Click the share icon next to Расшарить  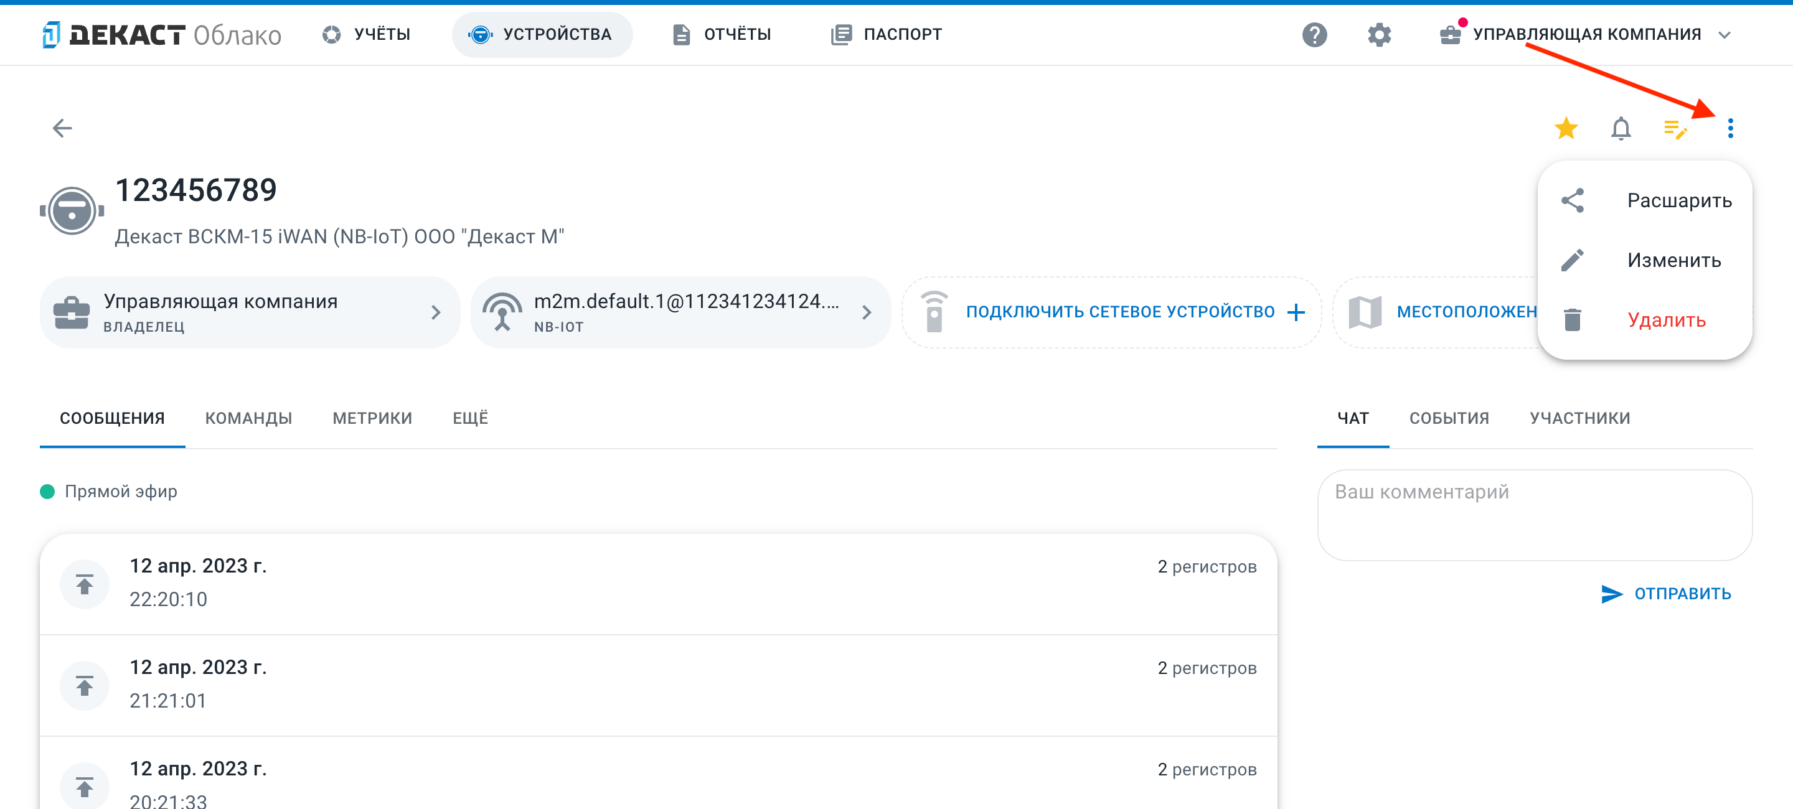click(1571, 200)
